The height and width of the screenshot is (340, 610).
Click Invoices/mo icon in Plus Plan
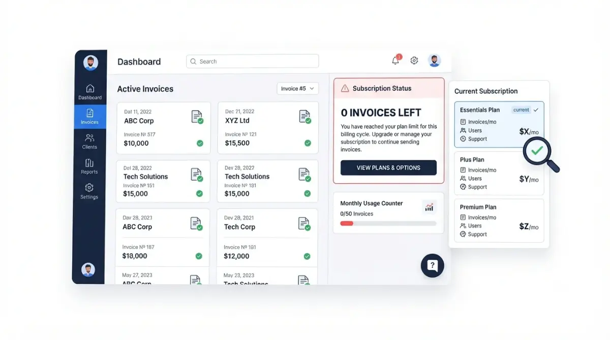click(463, 170)
